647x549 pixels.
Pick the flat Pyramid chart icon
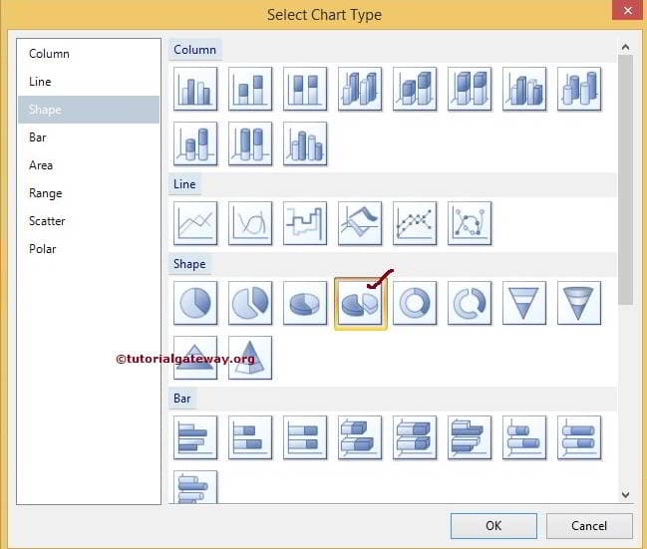(195, 358)
